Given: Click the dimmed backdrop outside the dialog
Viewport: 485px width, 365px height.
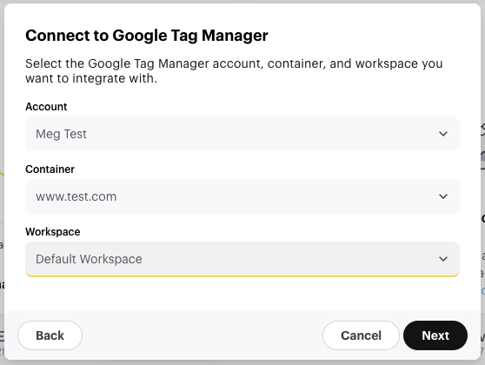Looking at the screenshot, I should coord(2,186).
